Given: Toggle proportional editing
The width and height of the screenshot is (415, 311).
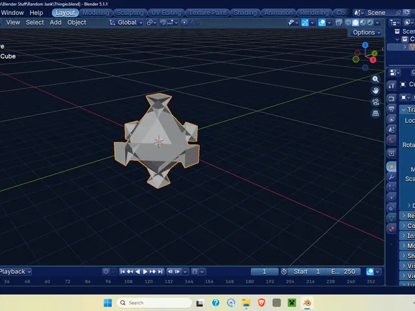Looking at the screenshot, I should (x=184, y=23).
